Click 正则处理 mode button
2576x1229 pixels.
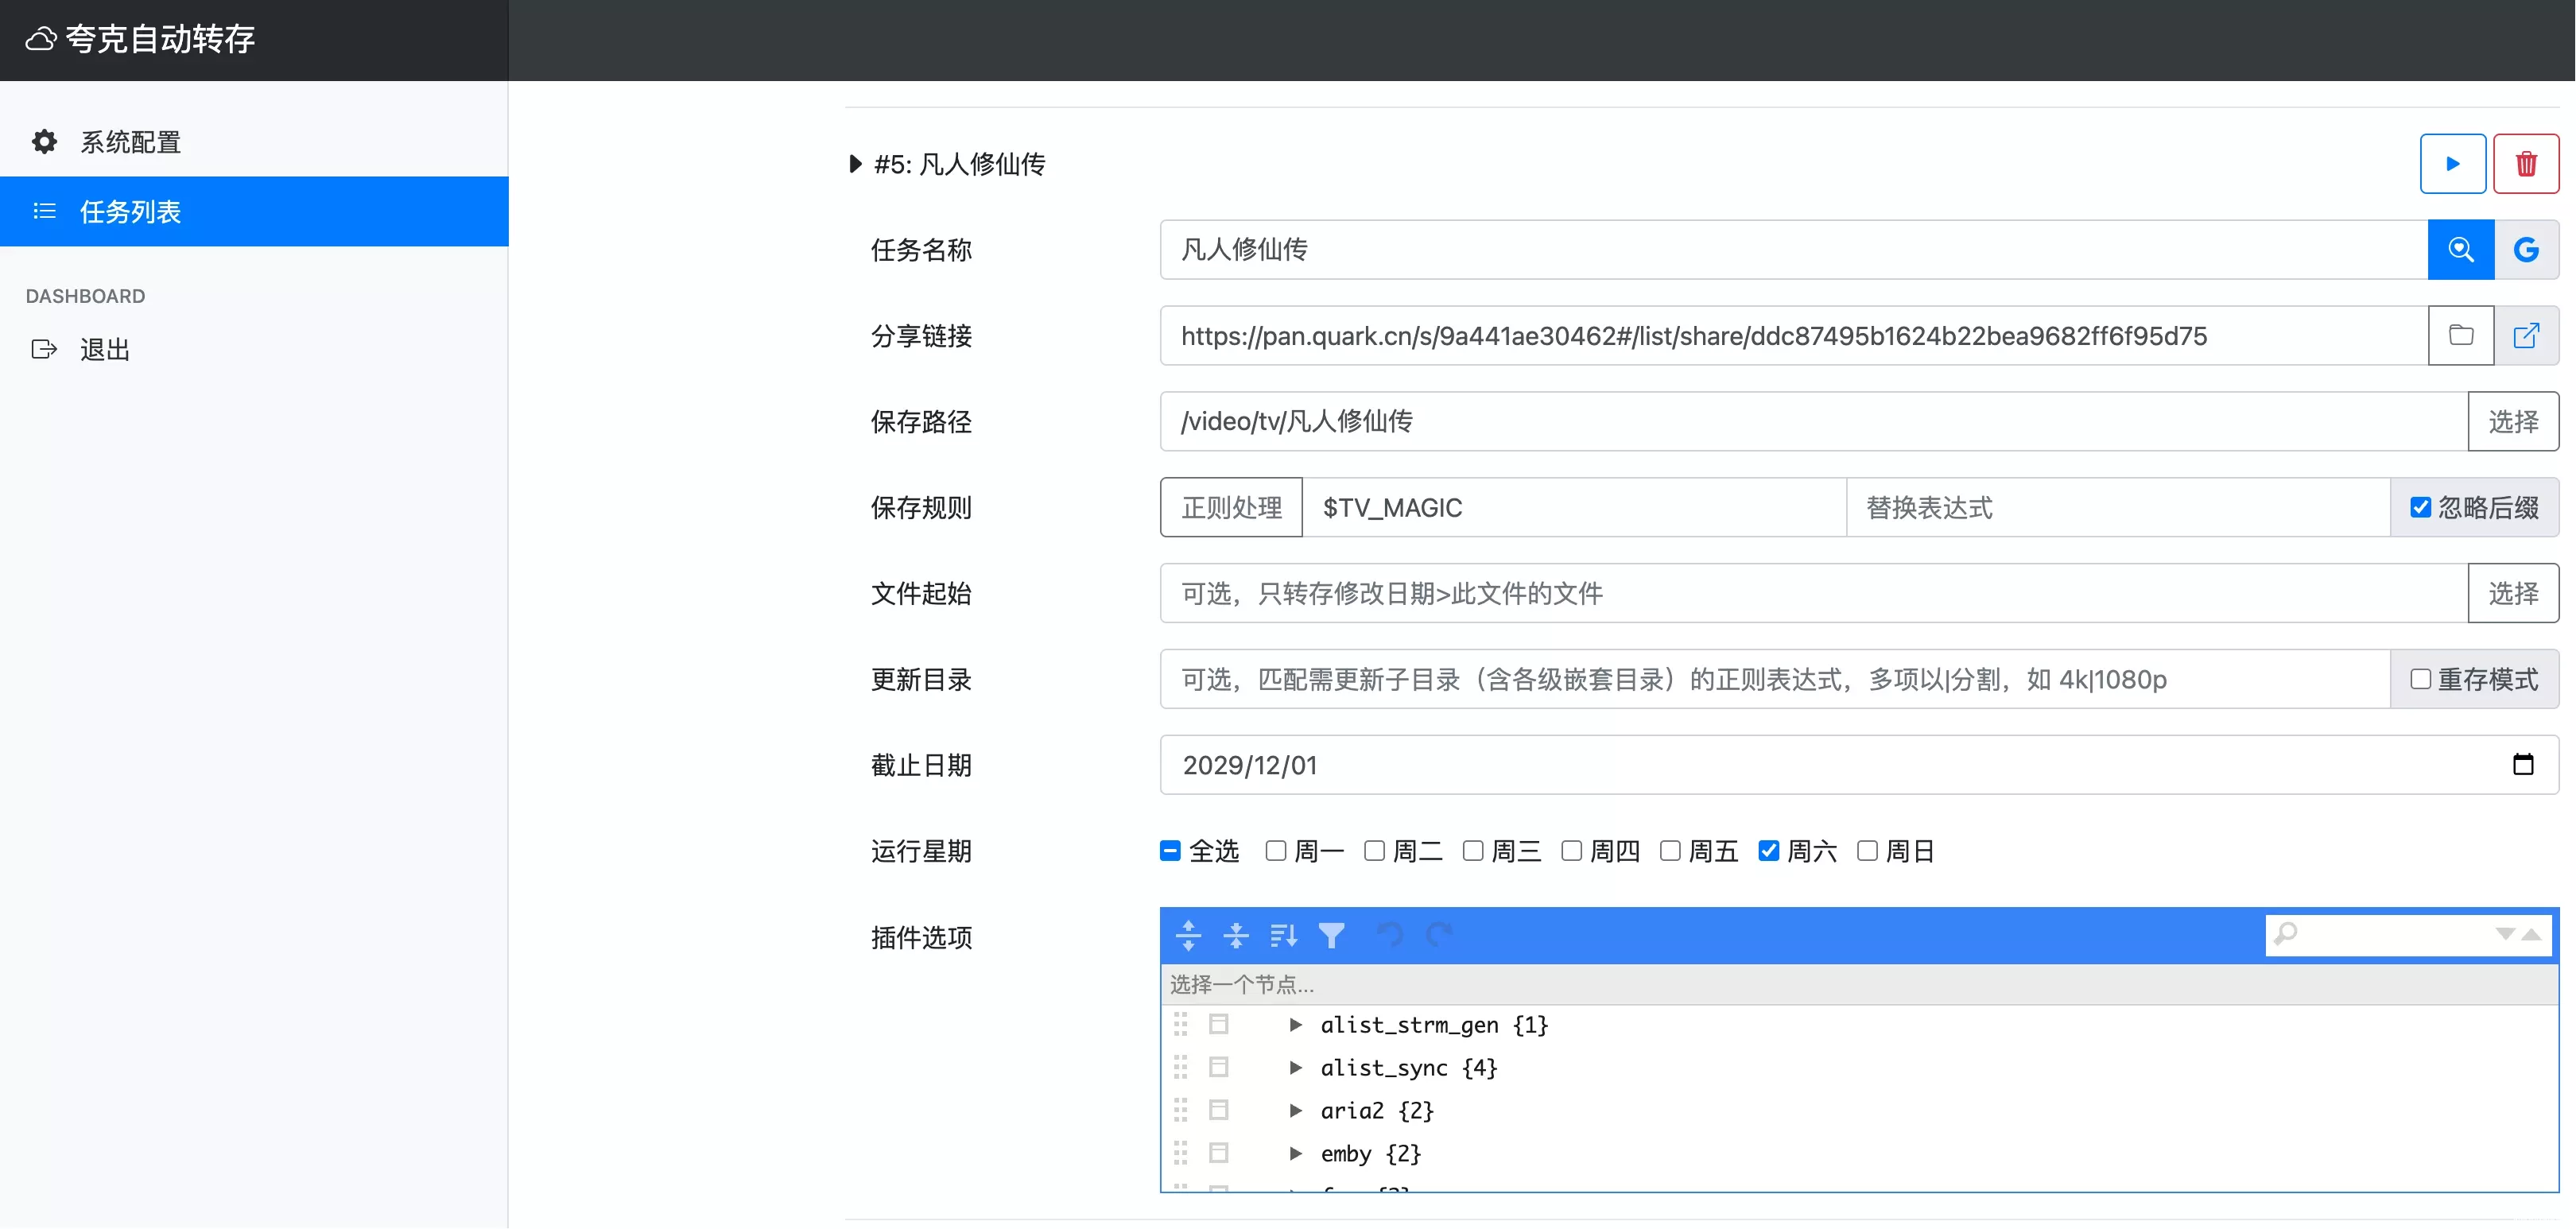tap(1231, 507)
